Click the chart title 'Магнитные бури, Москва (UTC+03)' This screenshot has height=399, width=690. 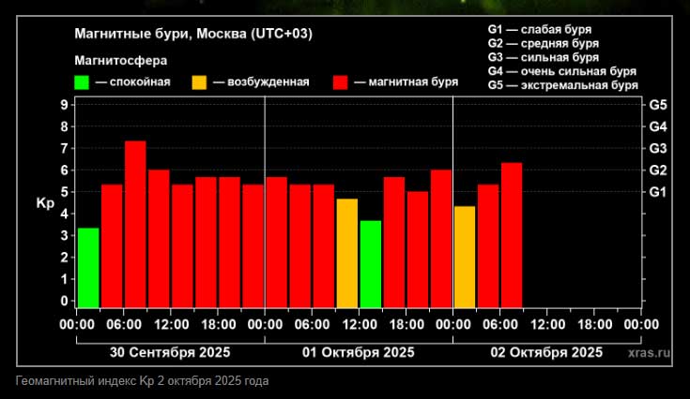click(193, 34)
